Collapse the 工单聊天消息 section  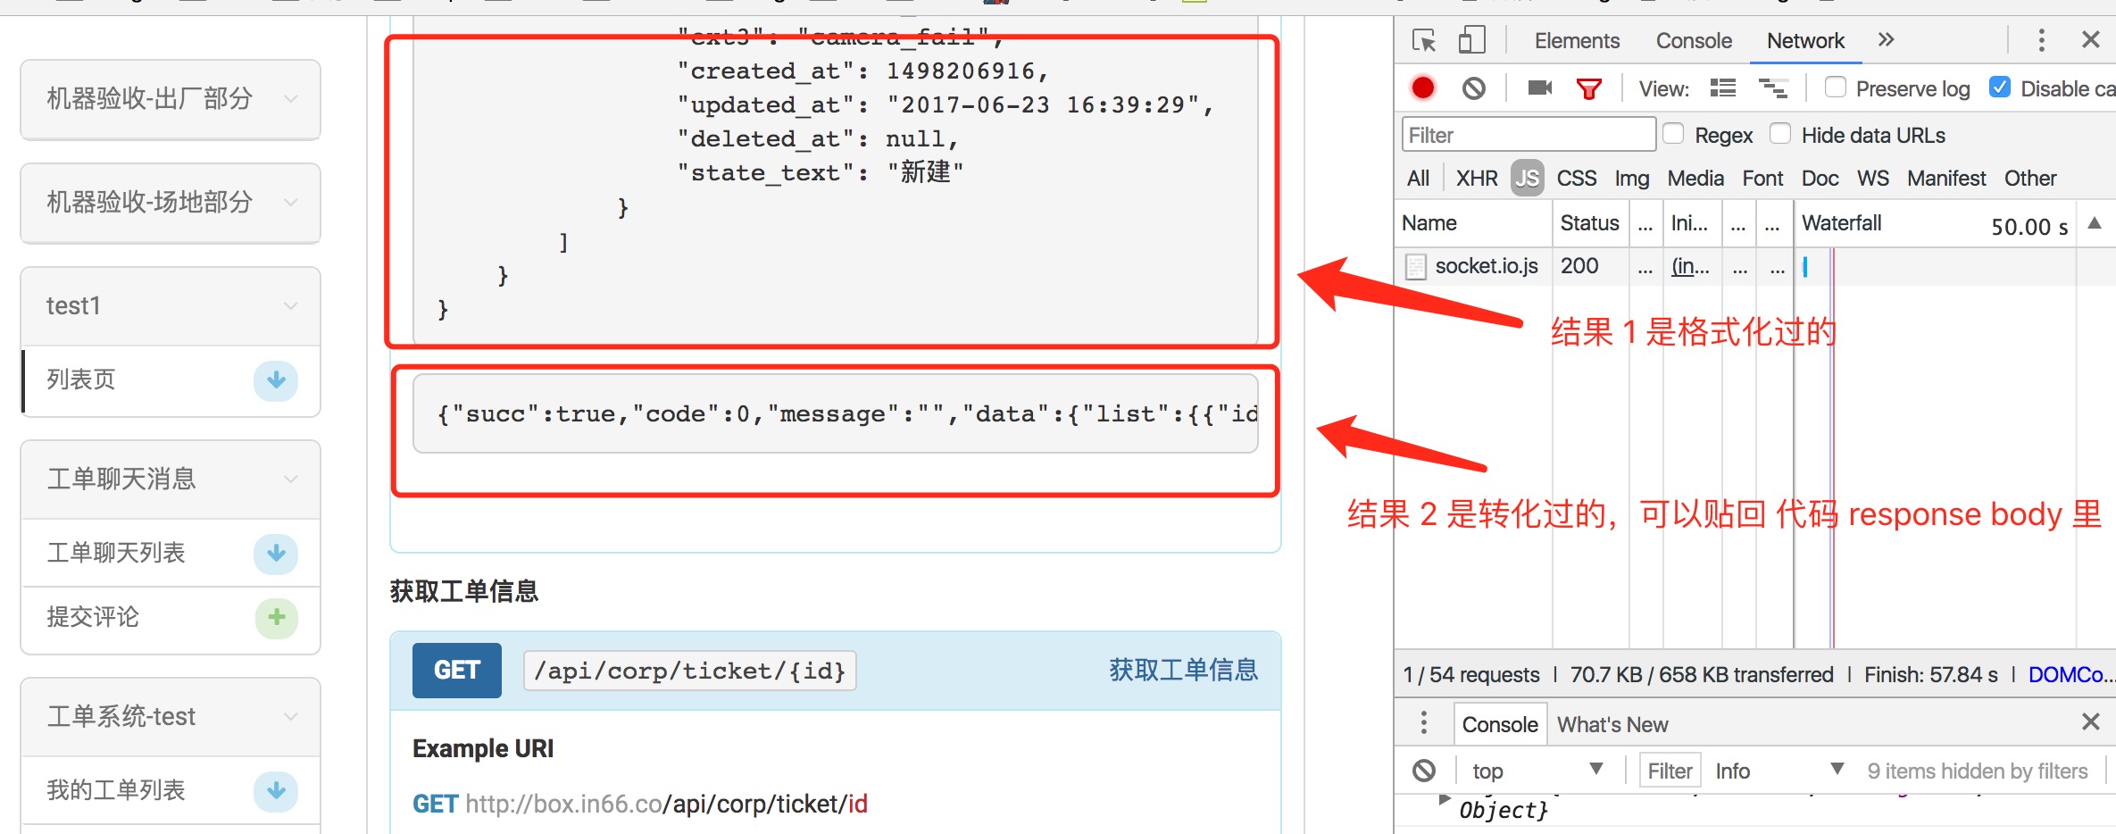click(x=171, y=480)
